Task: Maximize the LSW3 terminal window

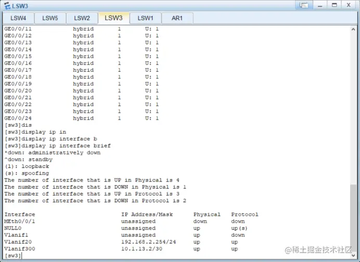Action: [335, 5]
